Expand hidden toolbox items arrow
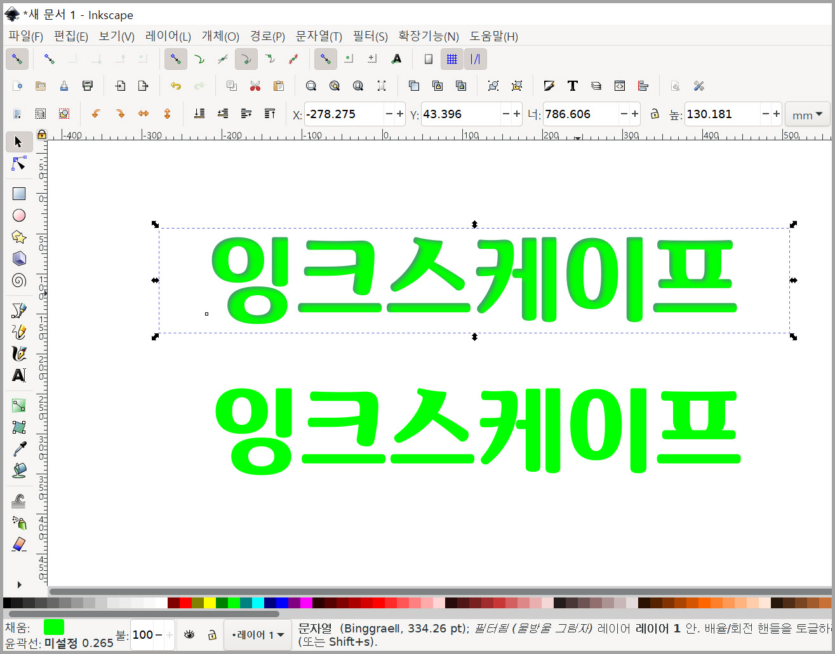The height and width of the screenshot is (654, 835). [19, 585]
